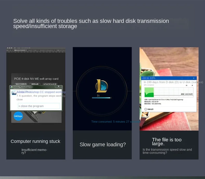Viewport: 205px width, 179px height.
Task: Collapse the transfer details chevron
Action: point(146,109)
